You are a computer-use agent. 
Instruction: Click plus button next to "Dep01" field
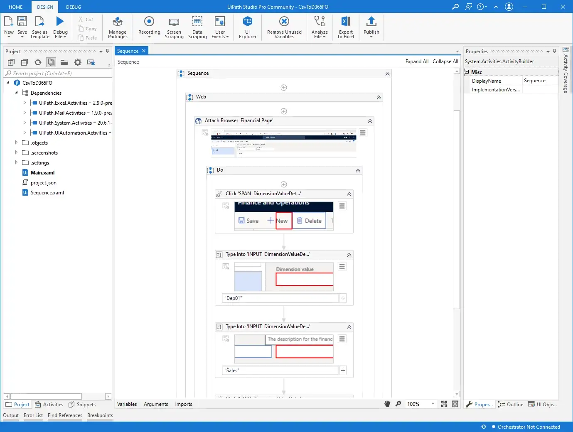click(343, 298)
